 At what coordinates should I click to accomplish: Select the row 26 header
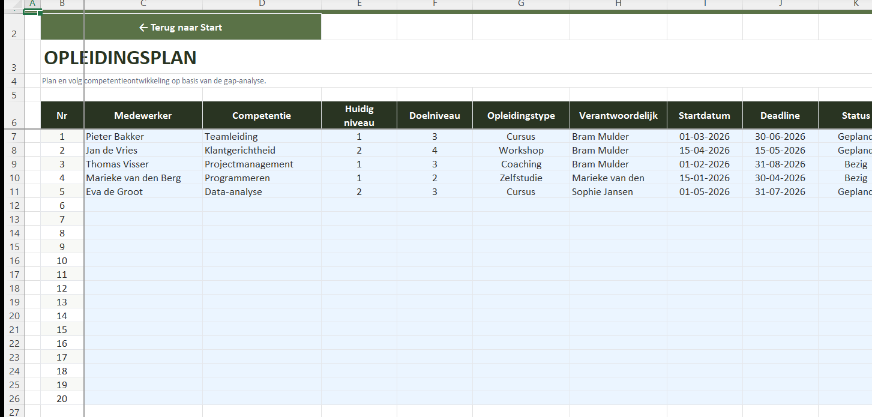(14, 399)
